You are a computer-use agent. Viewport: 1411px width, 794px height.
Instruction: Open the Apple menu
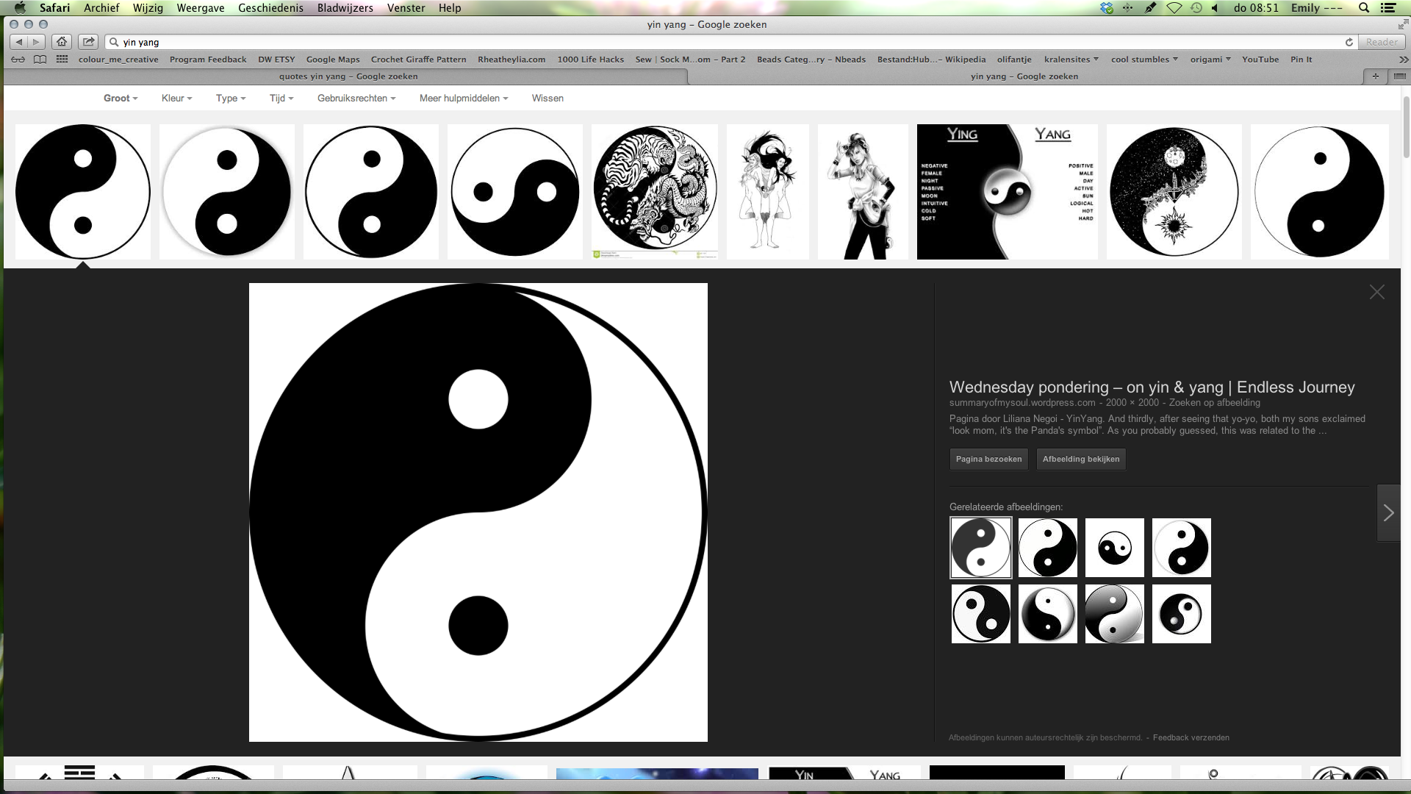[x=20, y=8]
